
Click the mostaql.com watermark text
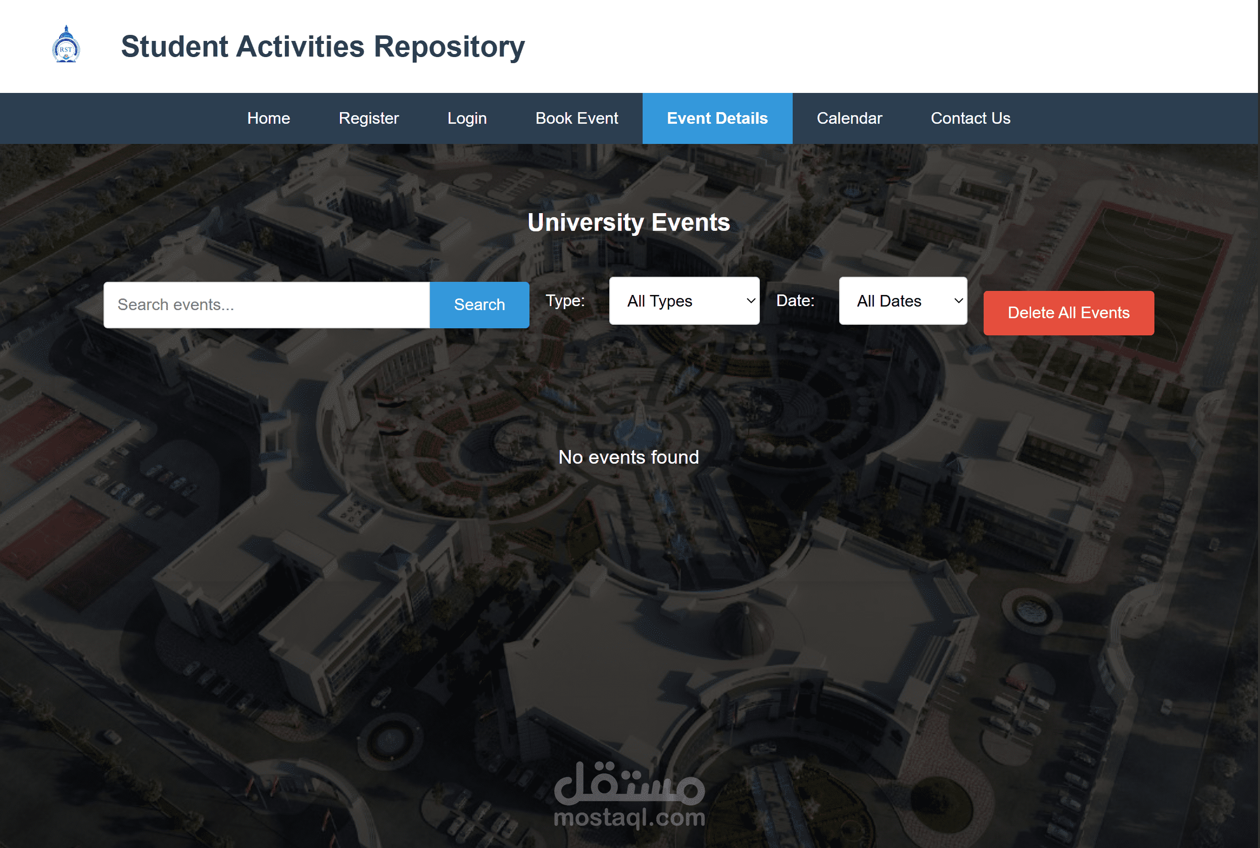pos(629,817)
